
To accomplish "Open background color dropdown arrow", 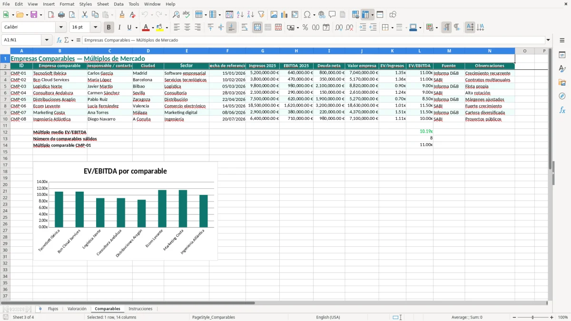I will [167, 28].
